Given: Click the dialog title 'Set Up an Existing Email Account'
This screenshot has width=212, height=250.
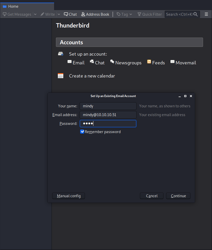Looking at the screenshot, I should tap(113, 96).
